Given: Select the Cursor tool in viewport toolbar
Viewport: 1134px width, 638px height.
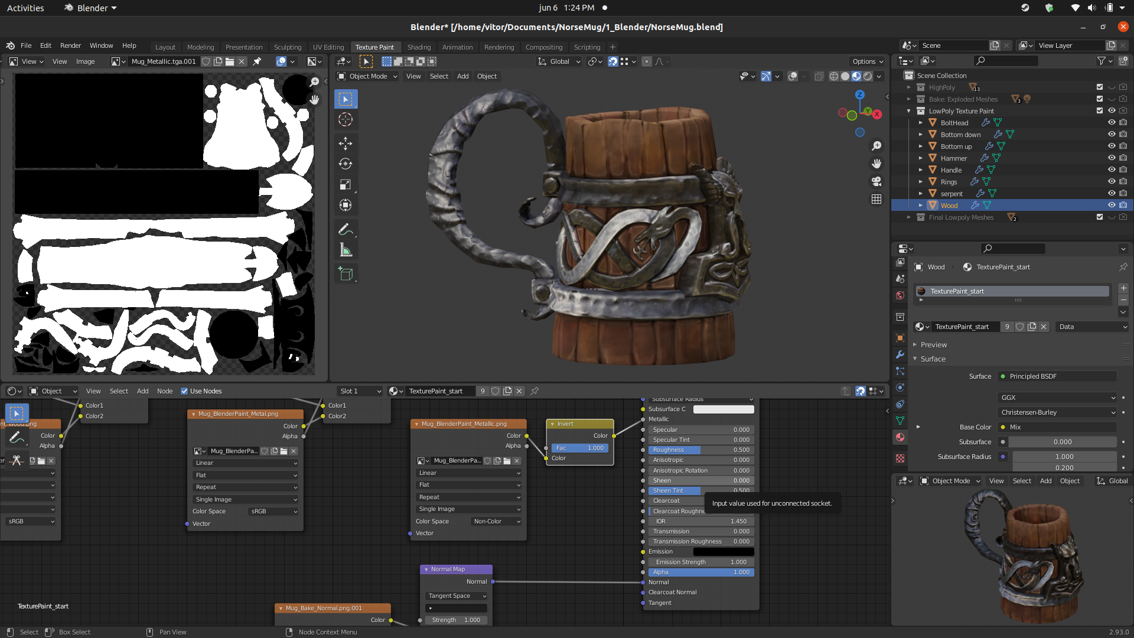Looking at the screenshot, I should coord(346,120).
